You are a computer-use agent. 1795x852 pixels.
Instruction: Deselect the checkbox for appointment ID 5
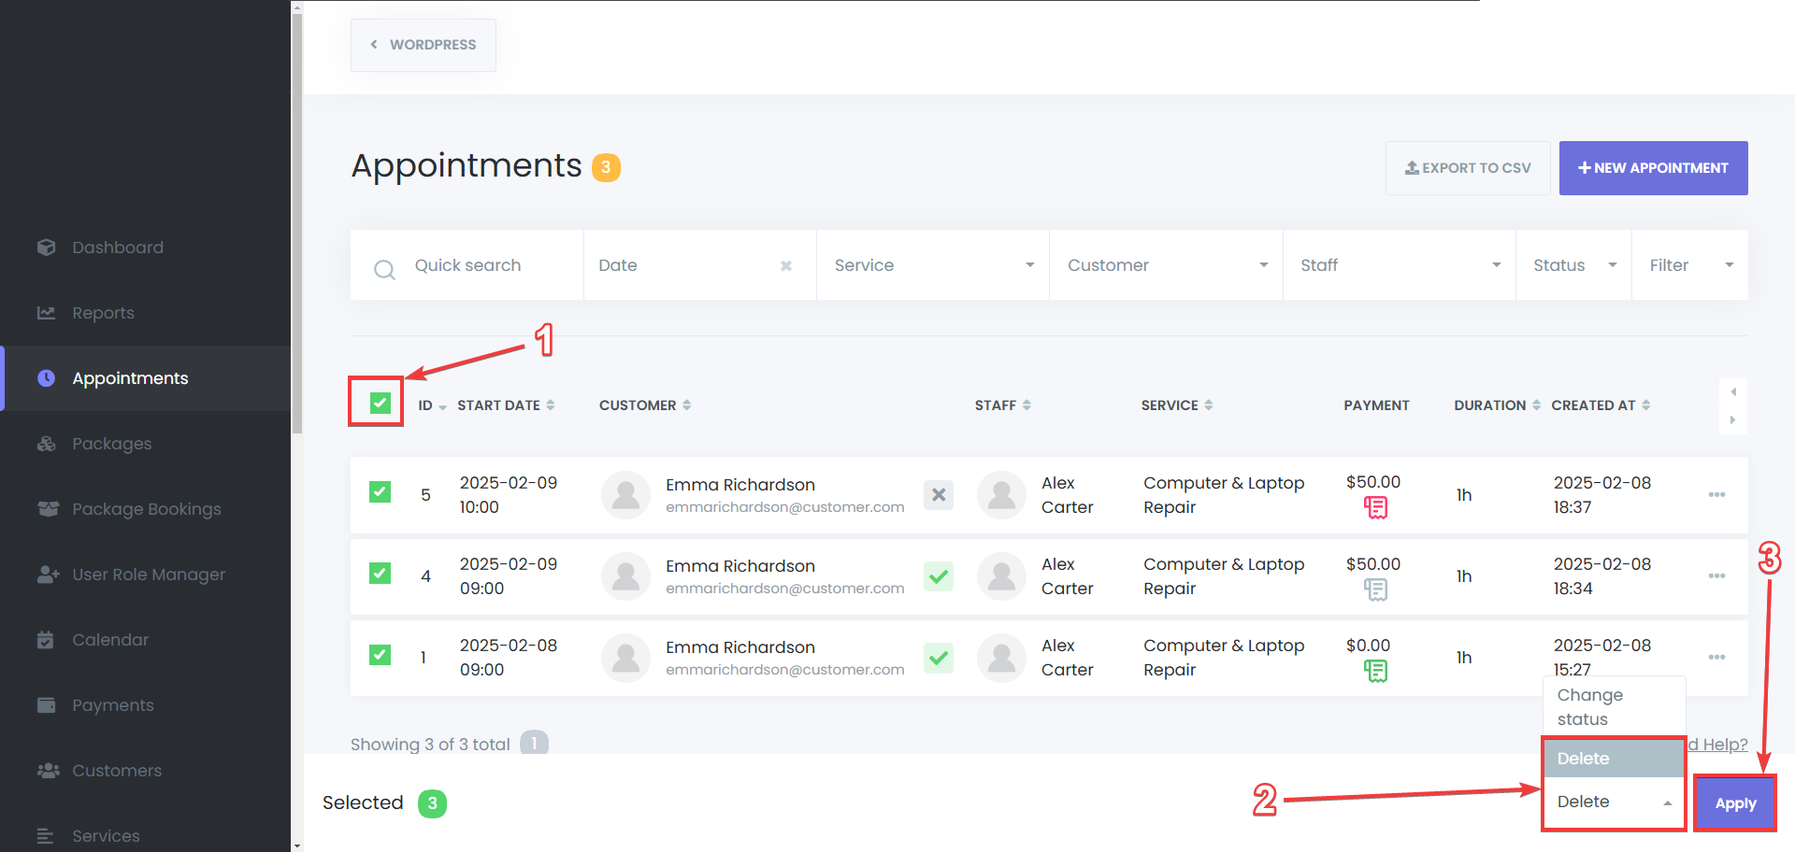380,491
